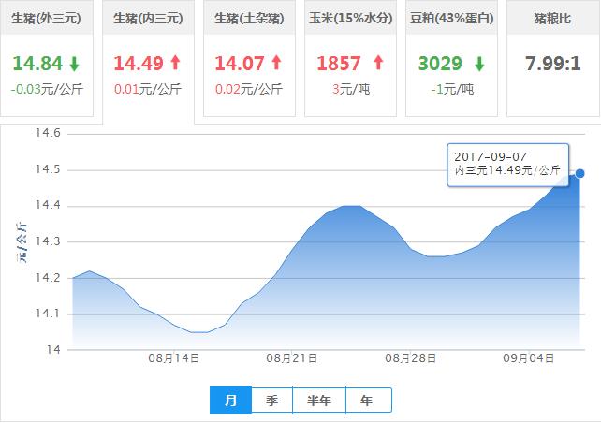Click the price value 14.07
This screenshot has height=423, width=601.
pos(240,64)
